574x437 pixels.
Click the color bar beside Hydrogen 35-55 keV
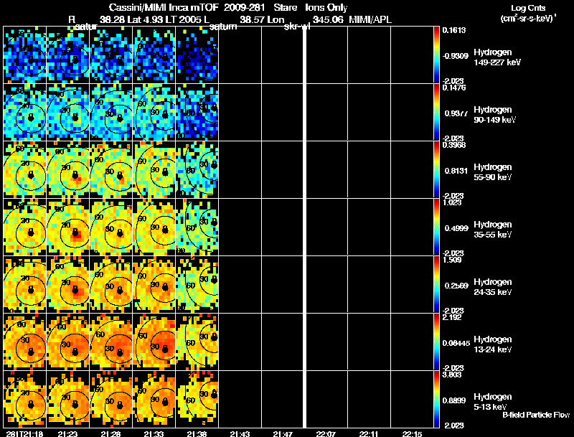[436, 227]
